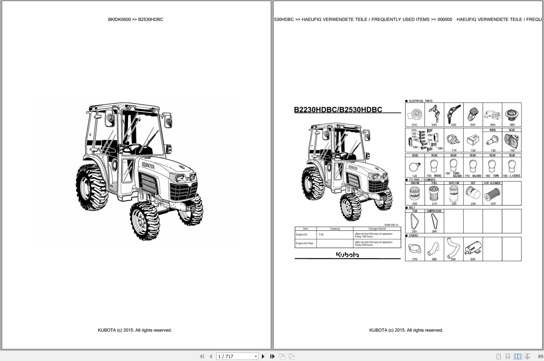
Task: Select electrical part 110 image
Action: [x=454, y=140]
